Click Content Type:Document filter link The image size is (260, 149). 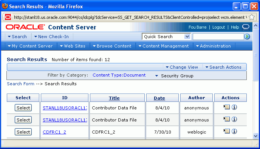point(119,75)
